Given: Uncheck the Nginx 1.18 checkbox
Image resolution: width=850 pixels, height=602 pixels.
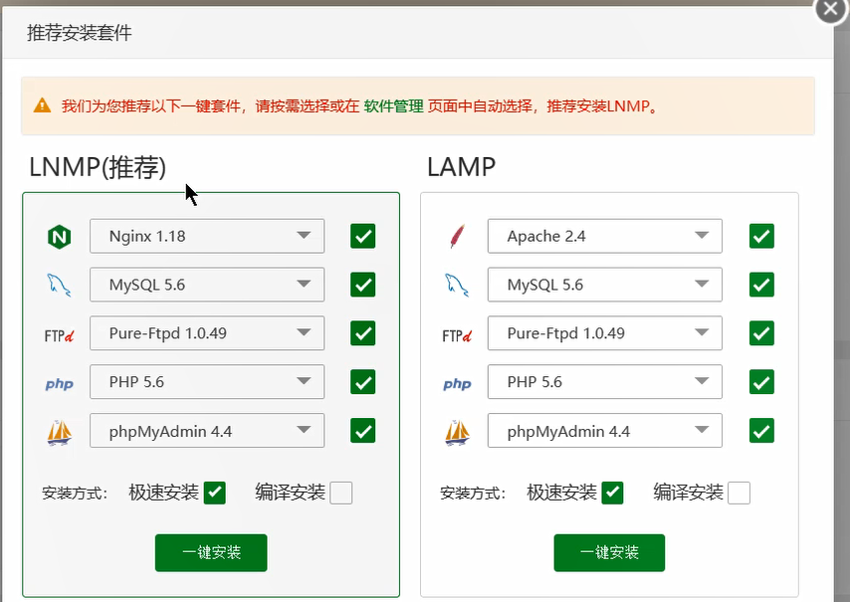Looking at the screenshot, I should click(x=362, y=236).
